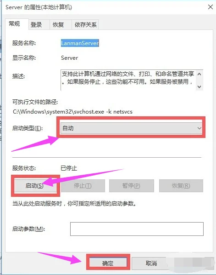Image resolution: width=216 pixels, height=275 pixels.
Task: Expand the 启动类型 dropdown arrow
Action: 199,128
